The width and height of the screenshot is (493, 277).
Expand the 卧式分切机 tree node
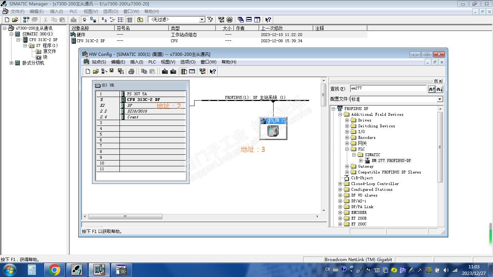click(11, 63)
